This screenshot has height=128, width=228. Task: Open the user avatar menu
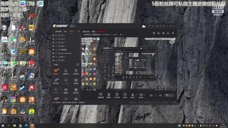(x=144, y=26)
